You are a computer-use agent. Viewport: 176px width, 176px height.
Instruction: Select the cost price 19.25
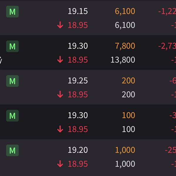78,80
